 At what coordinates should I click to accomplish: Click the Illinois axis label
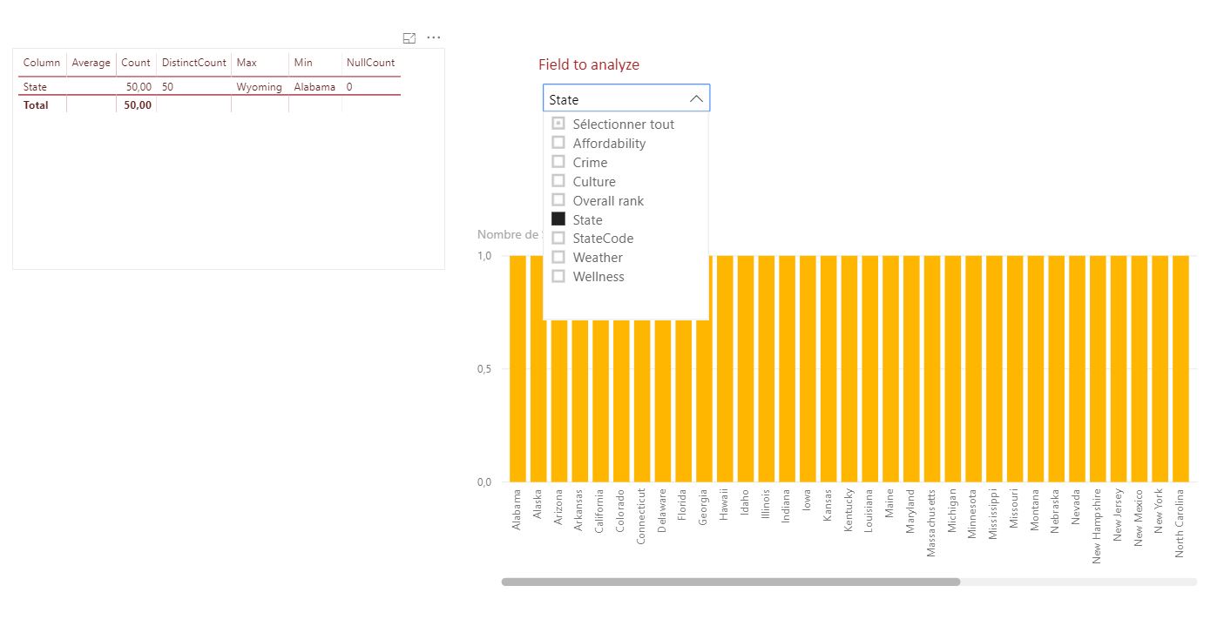click(767, 503)
